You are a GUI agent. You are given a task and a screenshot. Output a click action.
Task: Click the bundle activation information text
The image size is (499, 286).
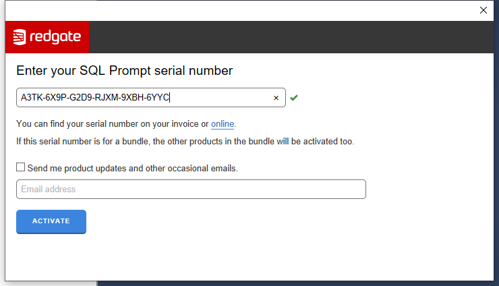tap(185, 142)
